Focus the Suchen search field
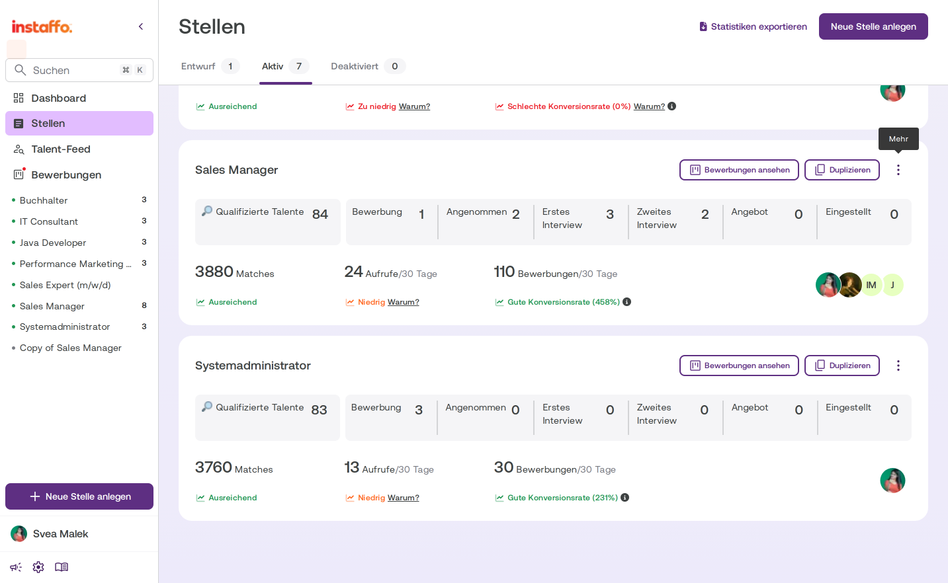 point(79,70)
